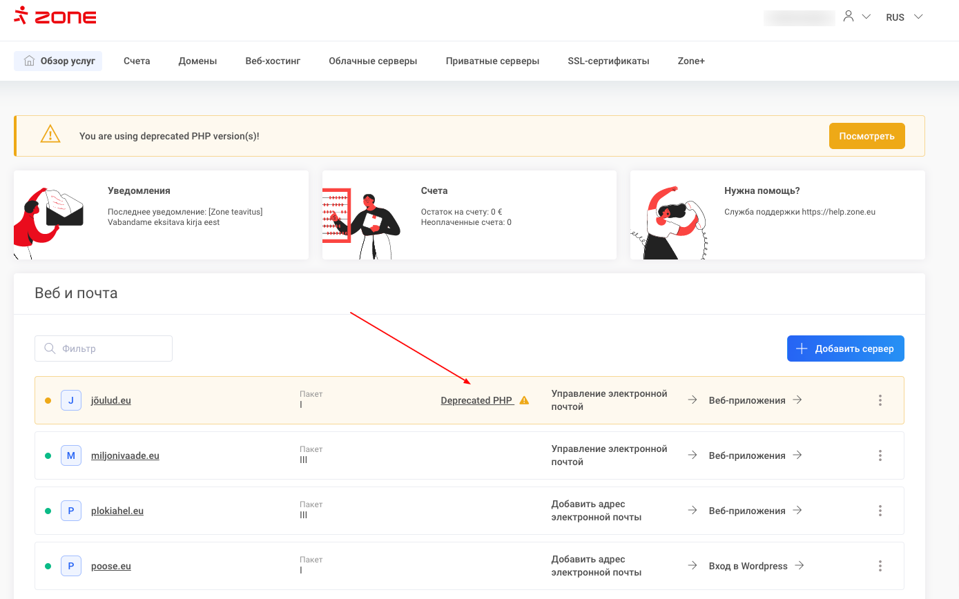Open three-dot menu for jõulud.eu row
Screen dimensions: 959x599
point(880,400)
